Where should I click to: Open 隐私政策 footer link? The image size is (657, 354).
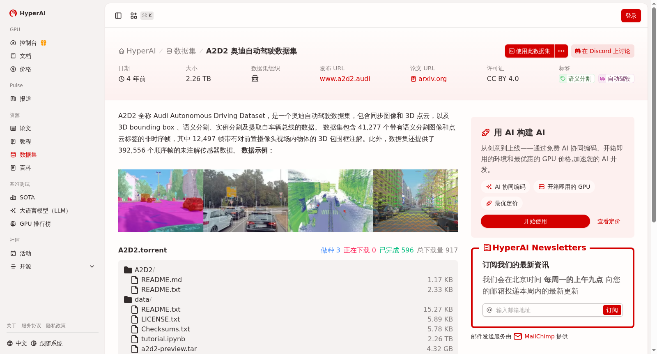(56, 326)
